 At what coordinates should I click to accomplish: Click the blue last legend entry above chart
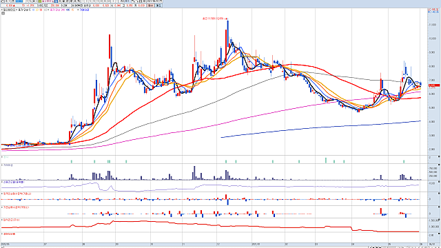(84, 10)
